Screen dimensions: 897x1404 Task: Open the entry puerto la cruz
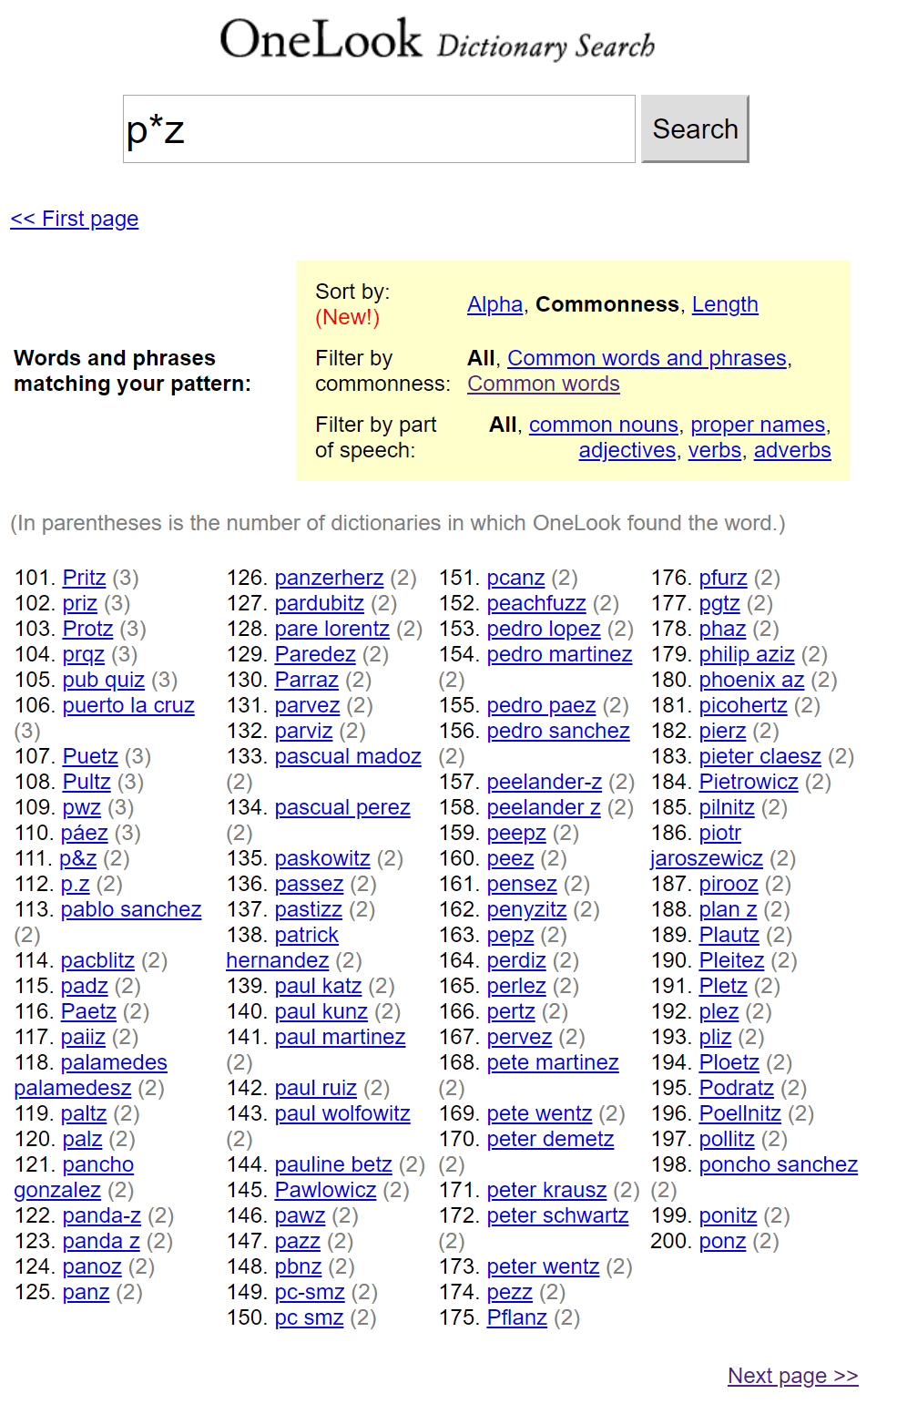click(x=128, y=705)
